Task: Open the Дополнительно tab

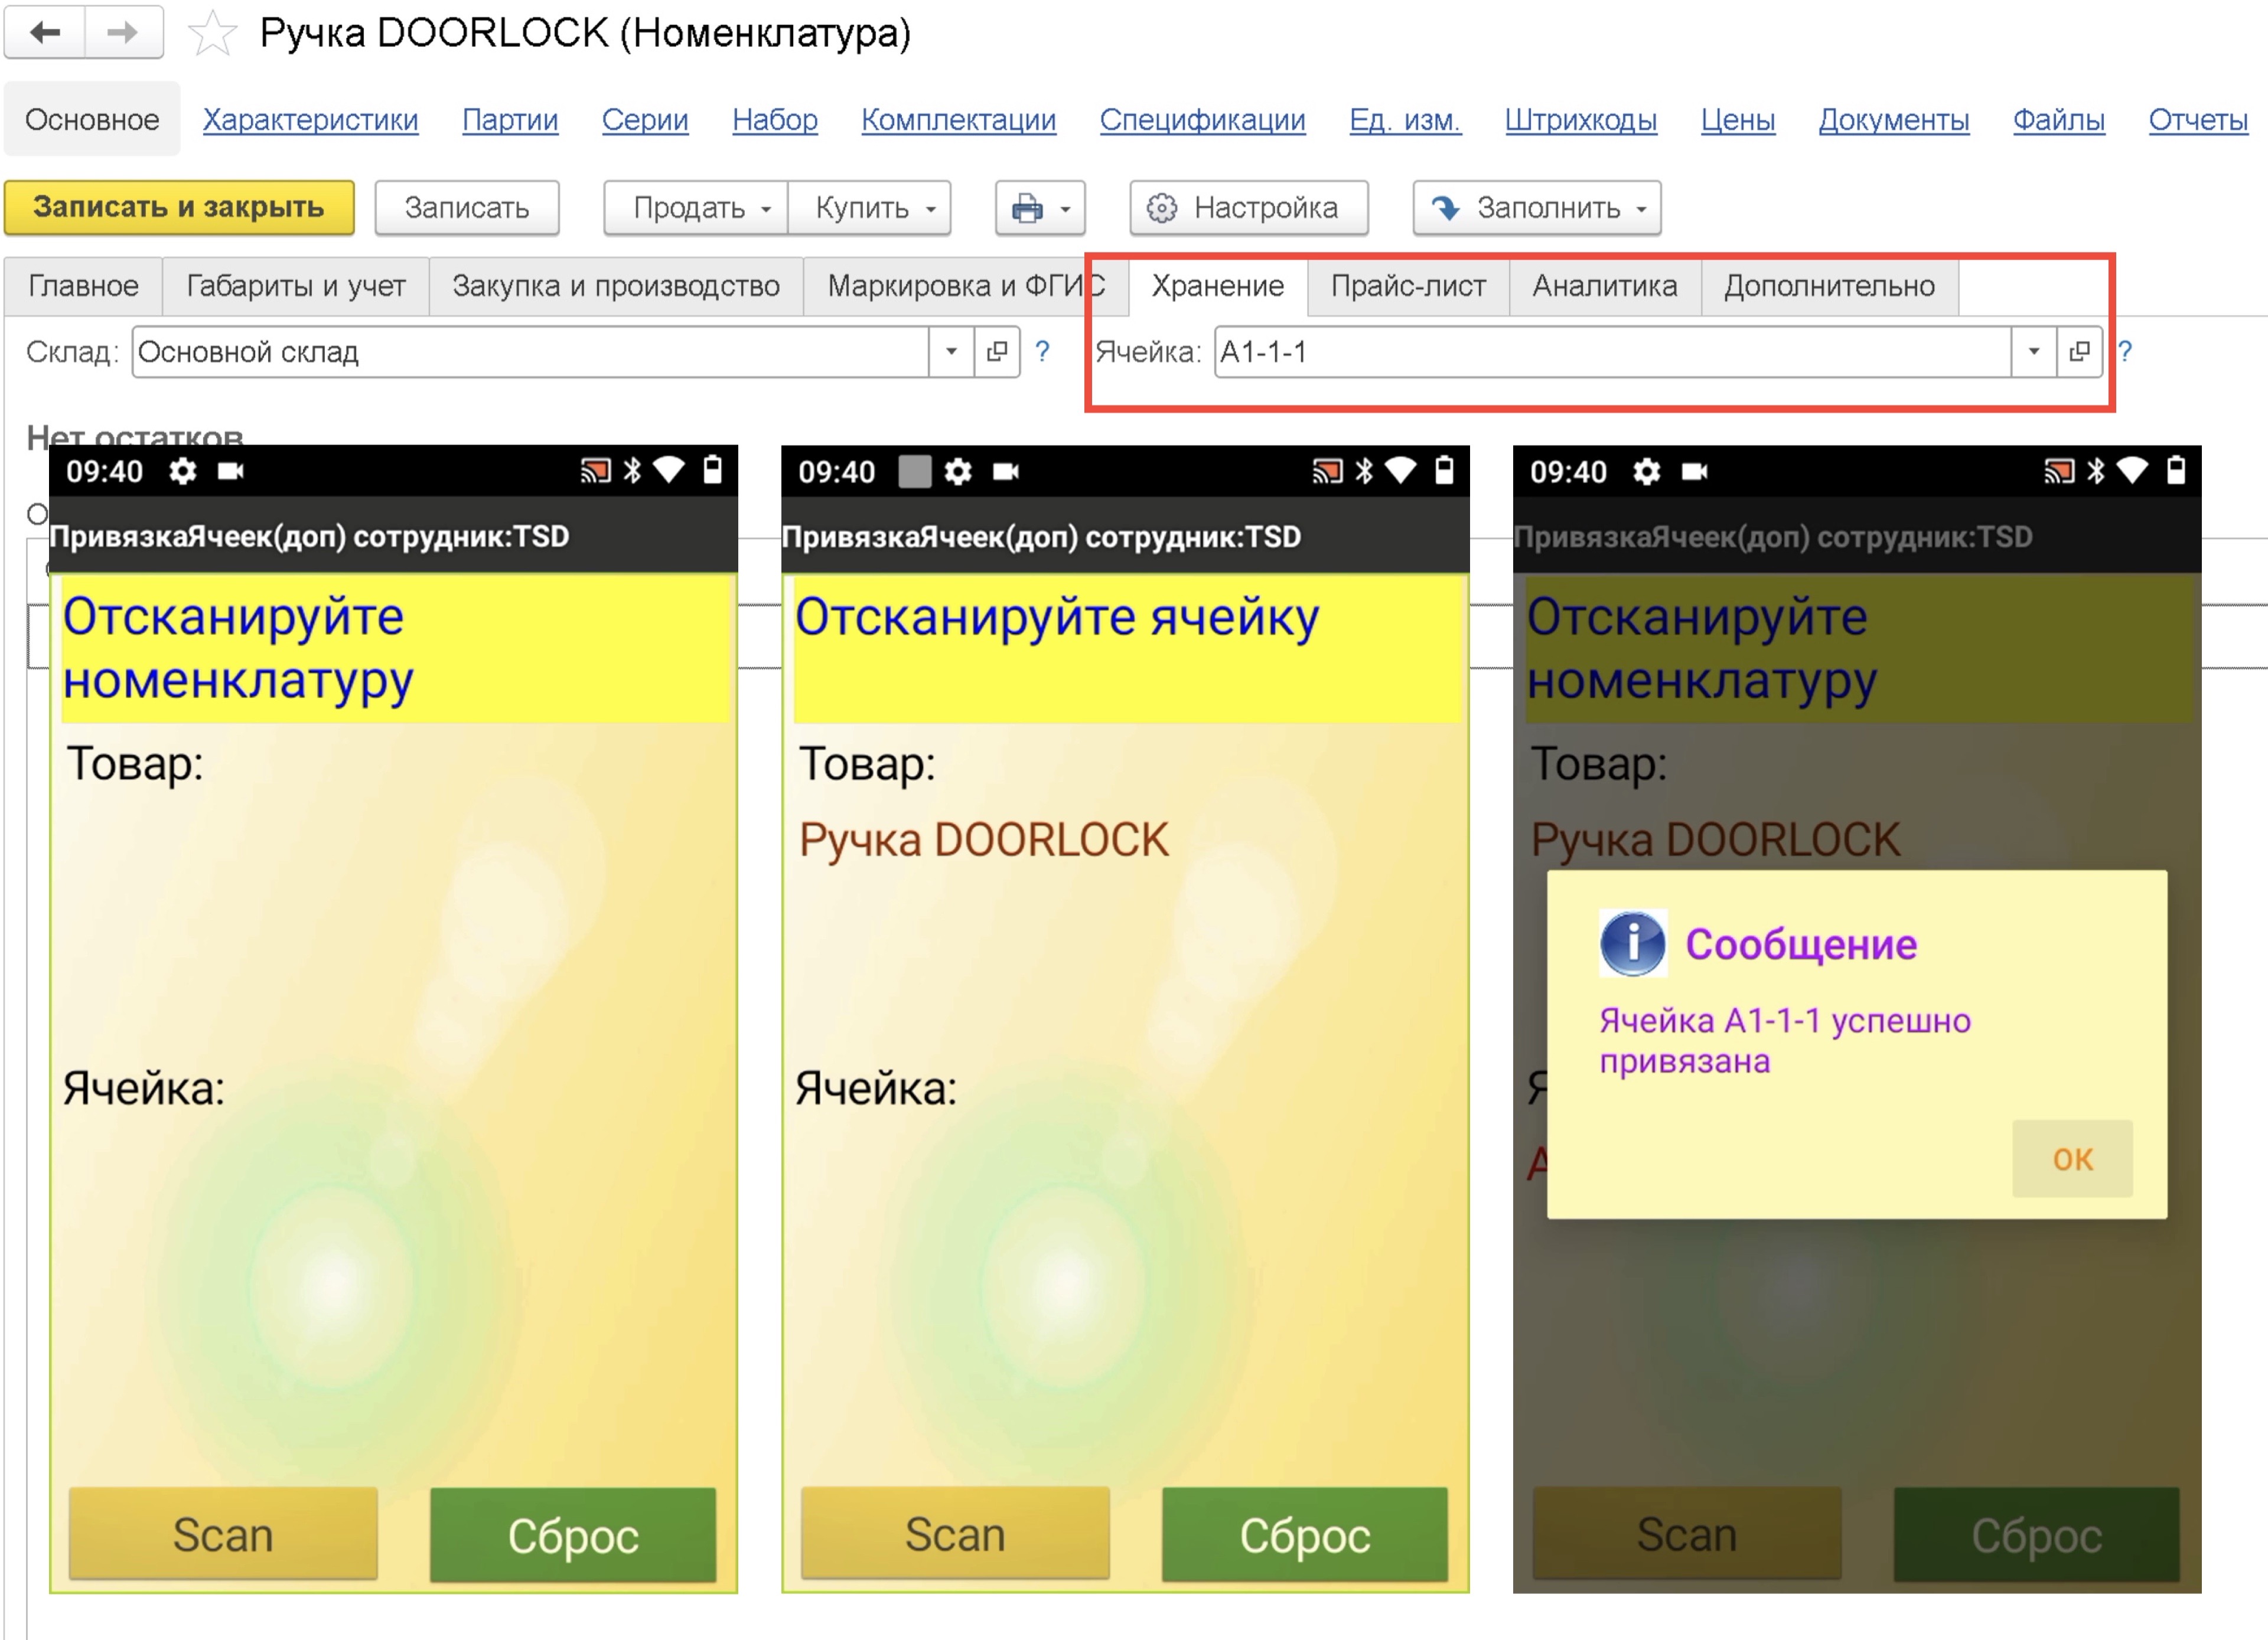Action: pos(1829,287)
